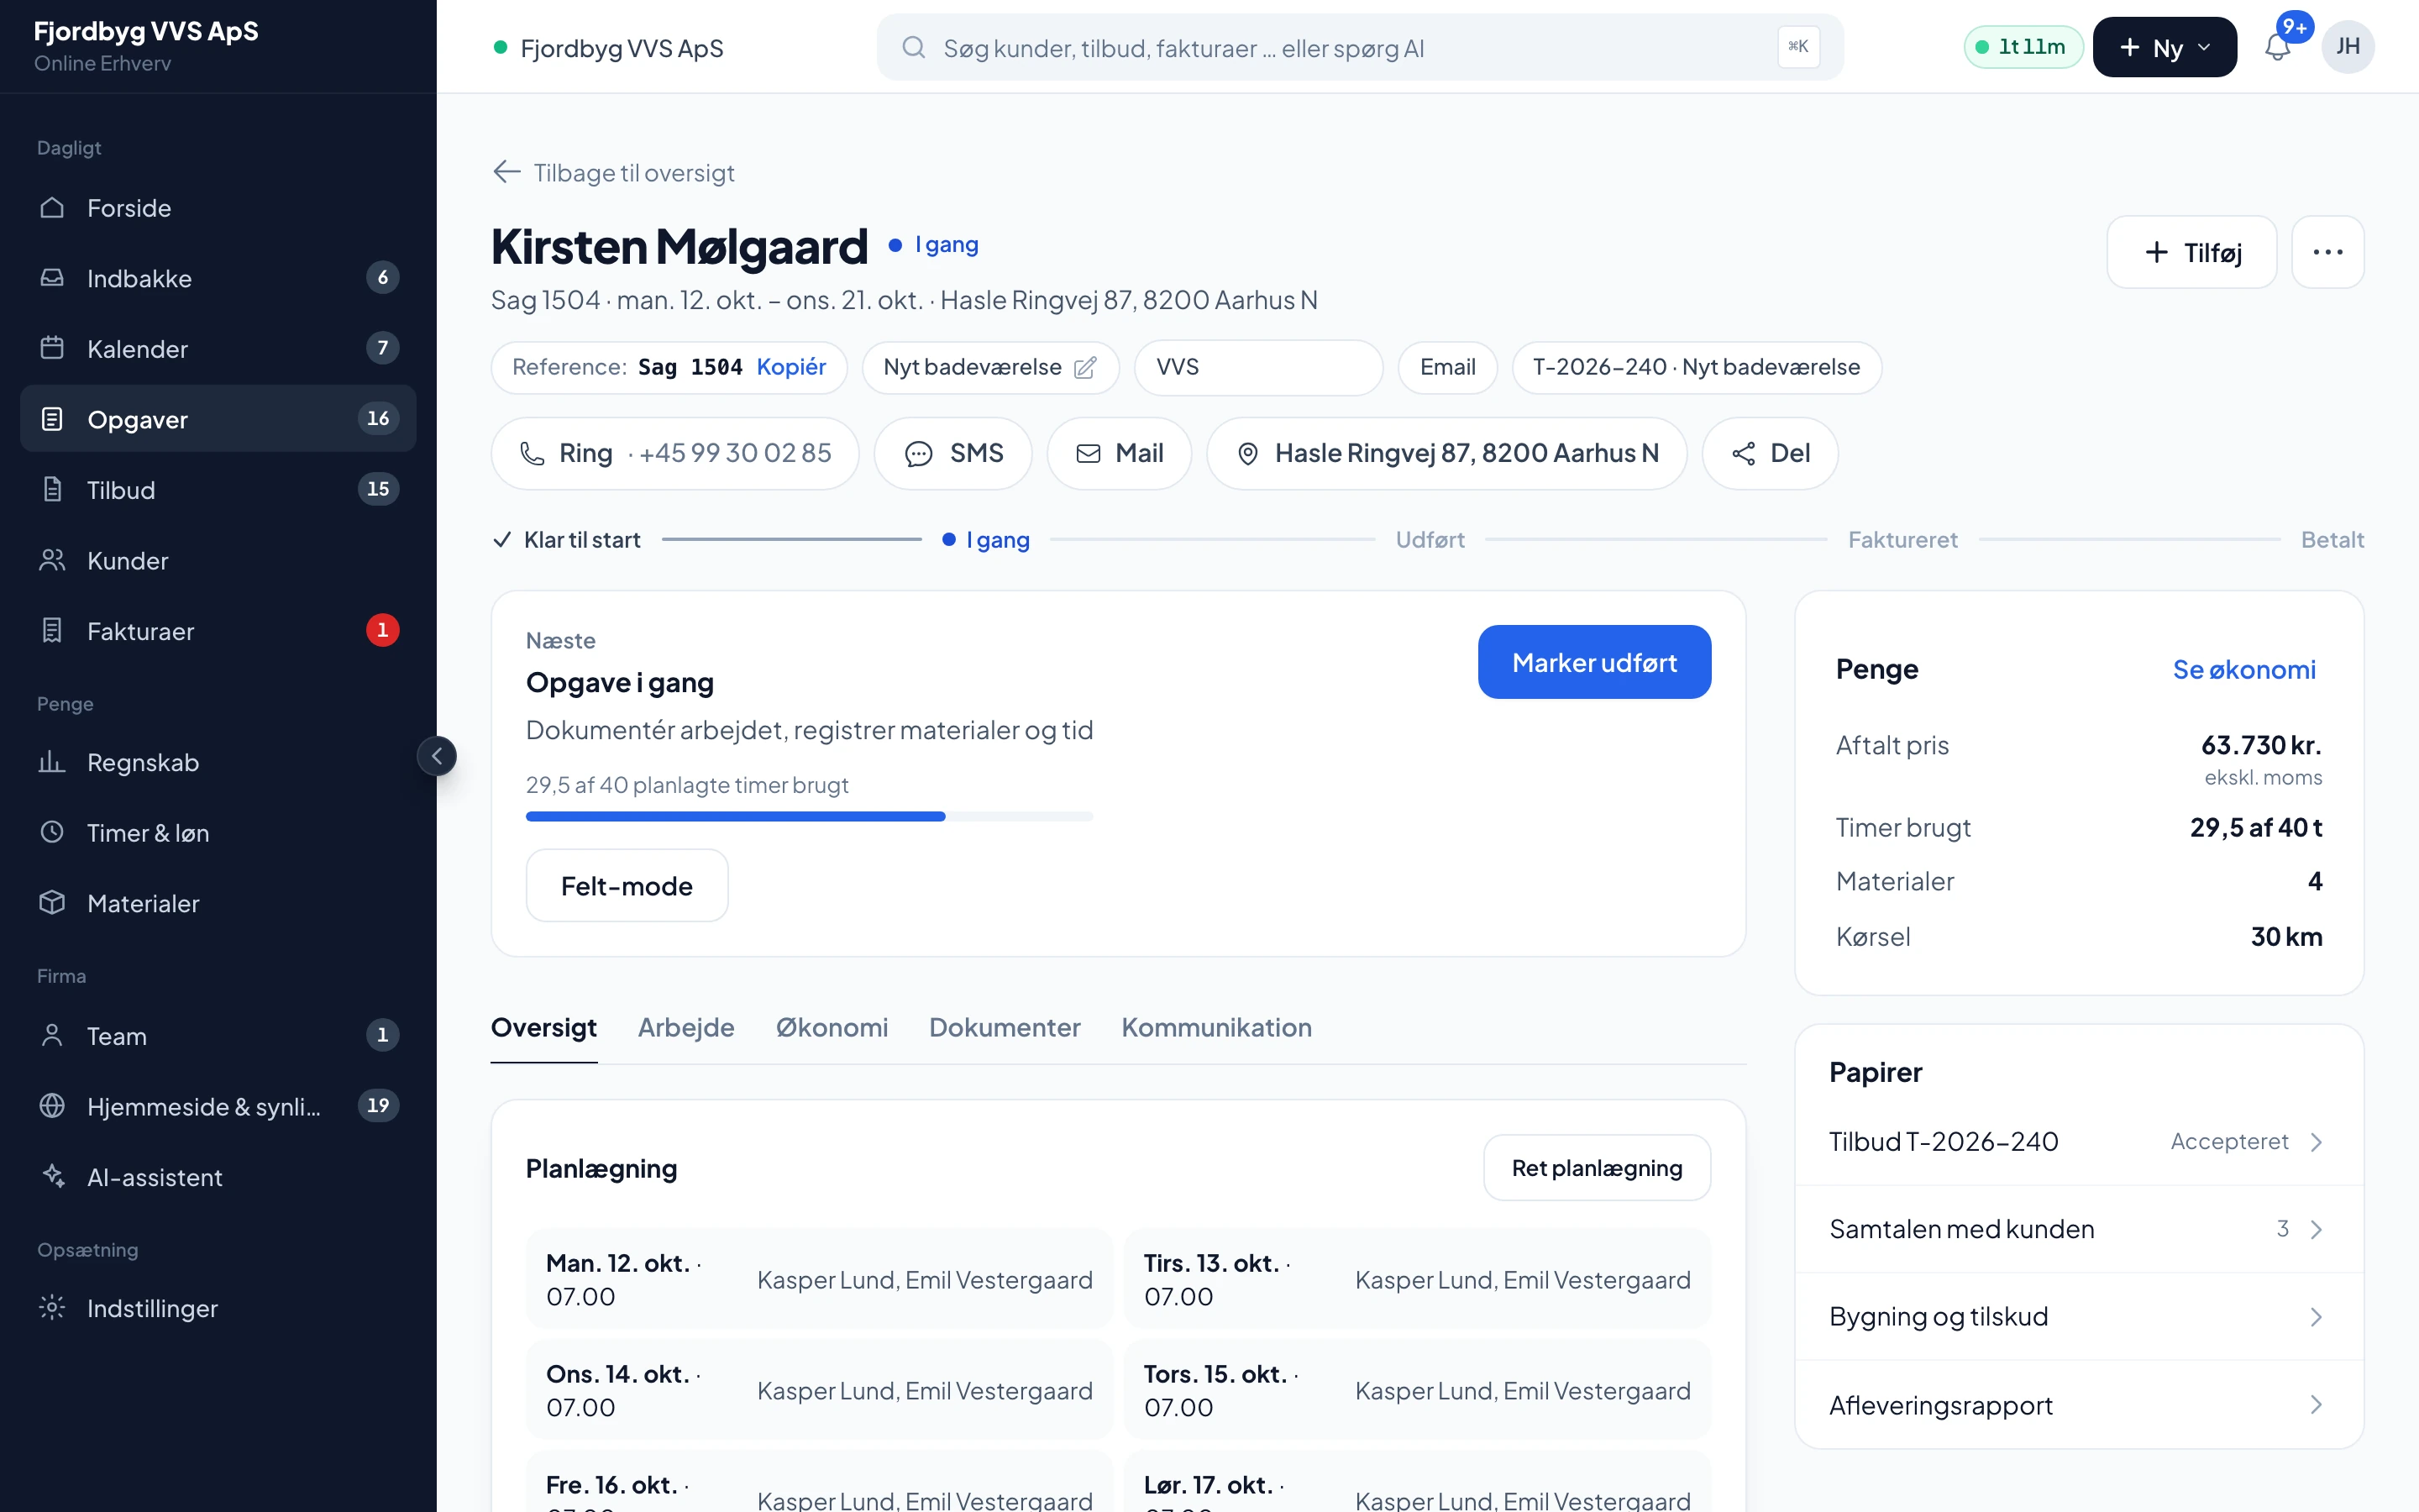Switch to the Økonomi tab
The height and width of the screenshot is (1512, 2419).
pyautogui.click(x=832, y=1027)
